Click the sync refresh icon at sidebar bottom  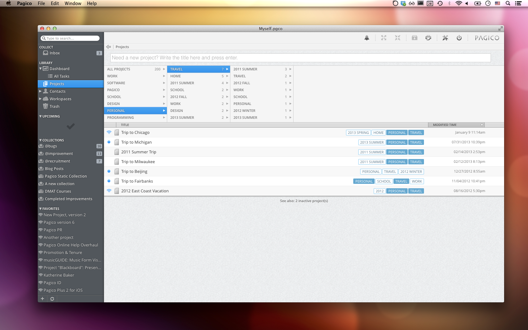pyautogui.click(x=52, y=299)
